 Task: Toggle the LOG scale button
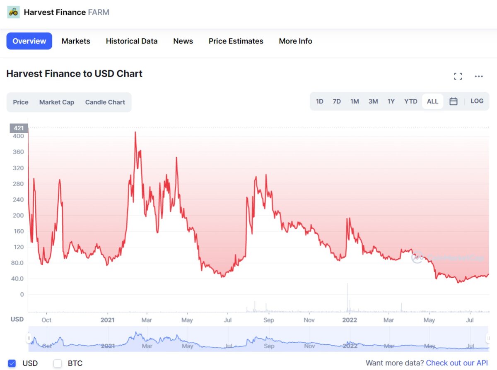(477, 101)
